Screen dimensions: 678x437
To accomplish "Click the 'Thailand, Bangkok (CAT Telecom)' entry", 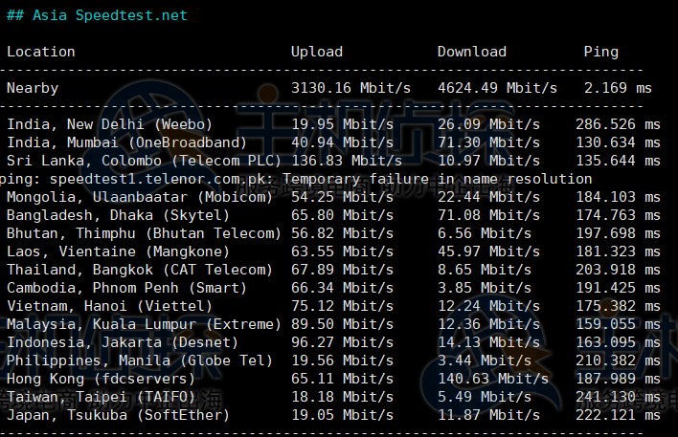I will click(x=139, y=270).
